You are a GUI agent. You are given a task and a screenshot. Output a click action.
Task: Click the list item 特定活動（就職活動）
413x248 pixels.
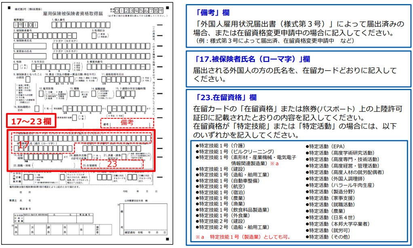pos(330,204)
